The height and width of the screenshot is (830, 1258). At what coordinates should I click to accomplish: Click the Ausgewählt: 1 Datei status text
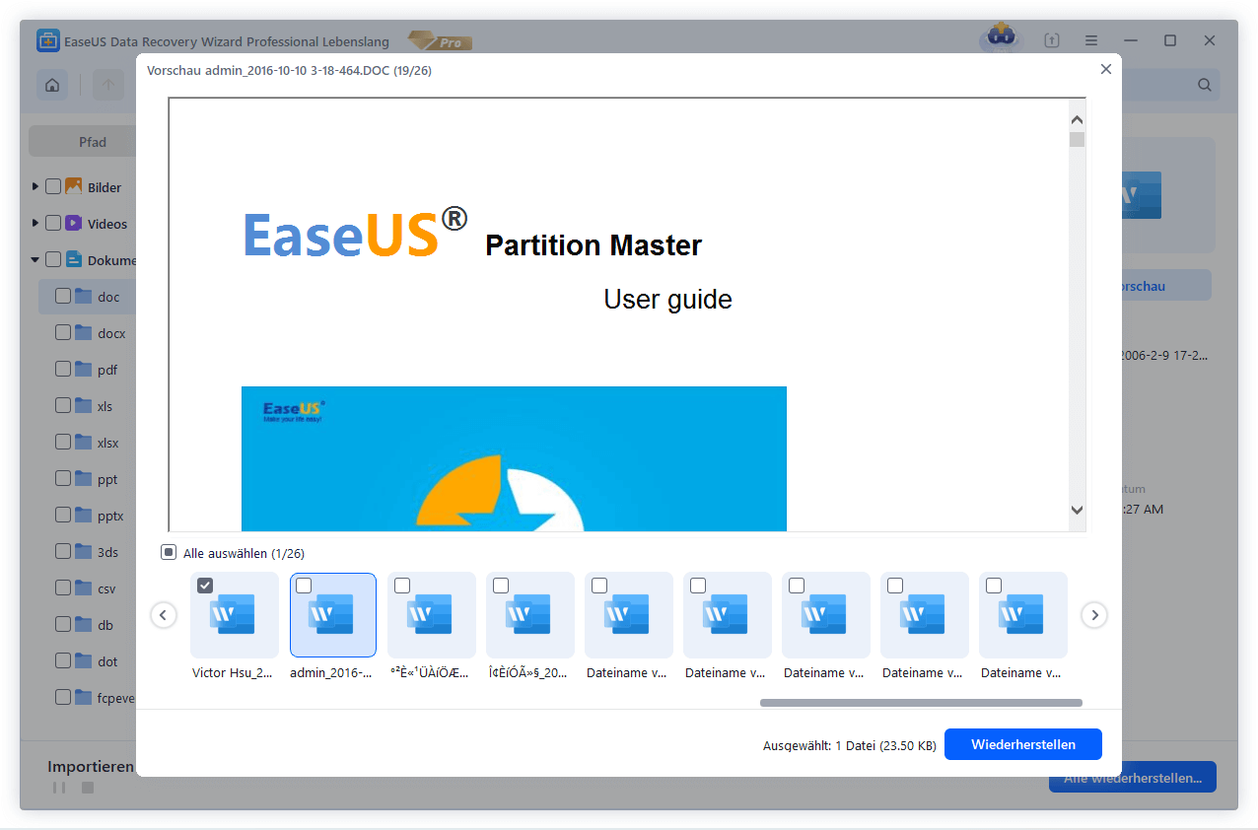850,745
